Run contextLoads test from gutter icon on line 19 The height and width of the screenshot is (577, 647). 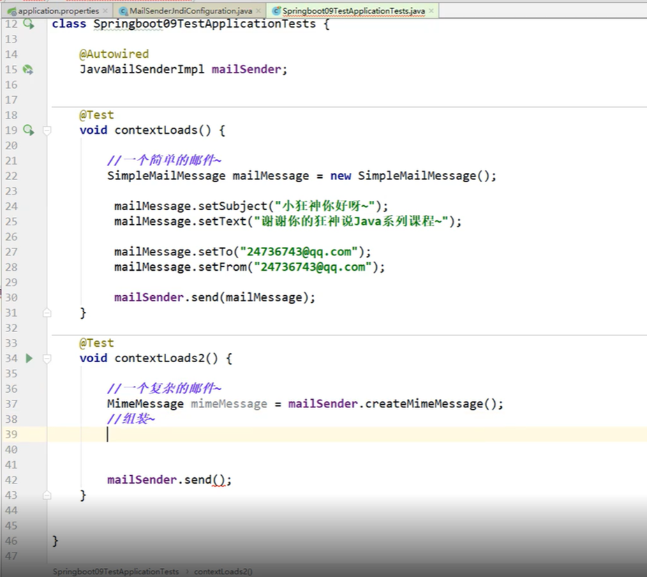[29, 130]
